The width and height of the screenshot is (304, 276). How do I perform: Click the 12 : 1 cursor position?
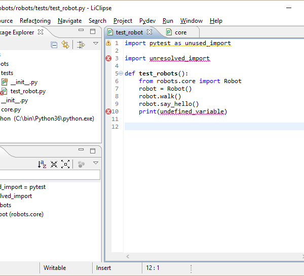tap(153, 268)
